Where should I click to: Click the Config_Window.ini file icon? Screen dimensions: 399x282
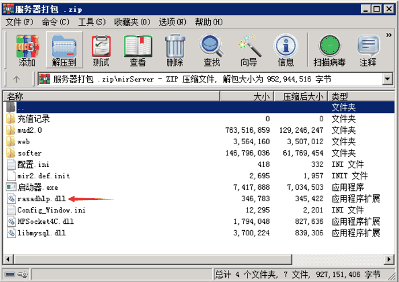11,210
